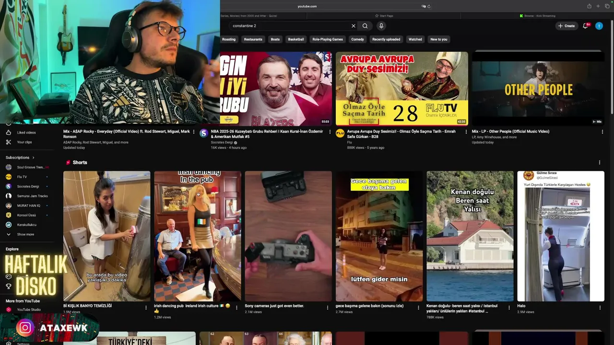Viewport: 614px width, 345px height.
Task: Open options for gece başıma gelene short
Action: 418,308
